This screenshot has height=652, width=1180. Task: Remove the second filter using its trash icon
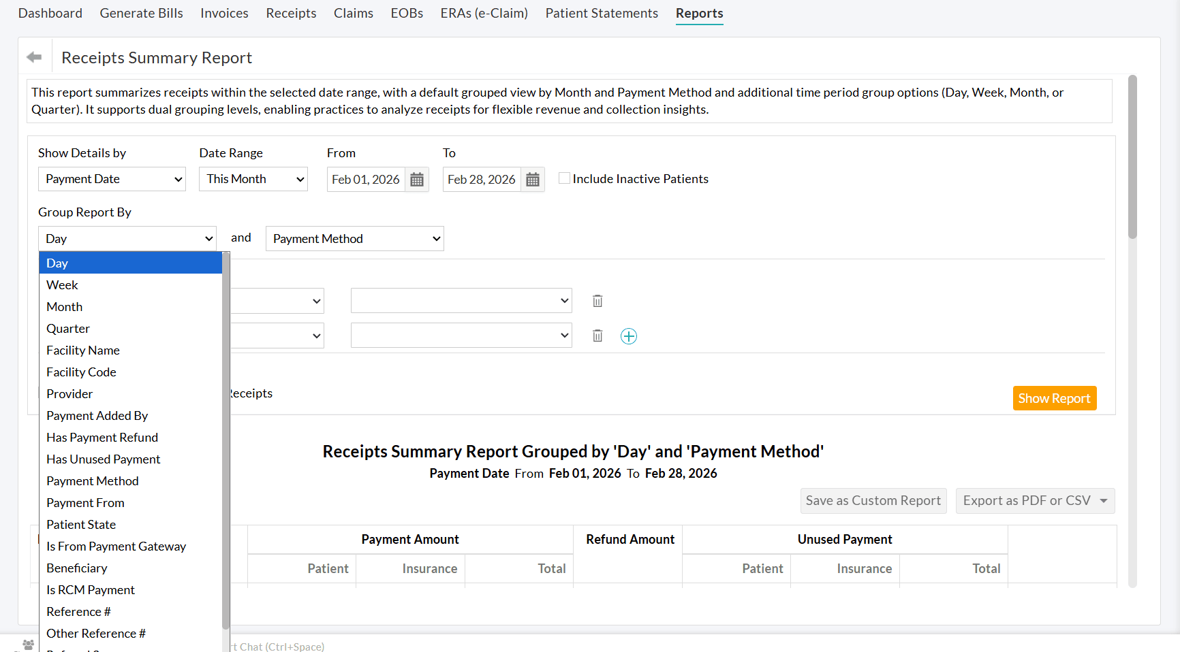597,336
